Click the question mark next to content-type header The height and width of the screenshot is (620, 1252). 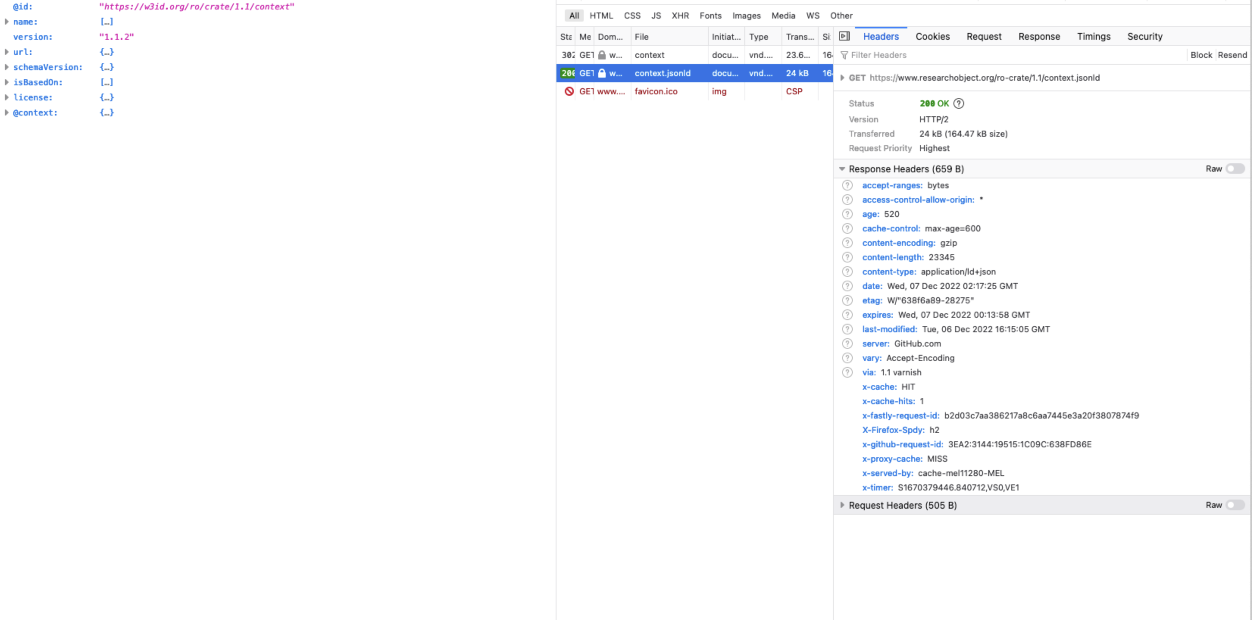pyautogui.click(x=847, y=272)
